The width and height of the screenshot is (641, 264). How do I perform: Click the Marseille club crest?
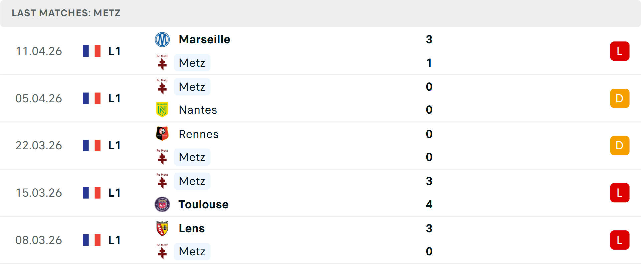tap(162, 40)
